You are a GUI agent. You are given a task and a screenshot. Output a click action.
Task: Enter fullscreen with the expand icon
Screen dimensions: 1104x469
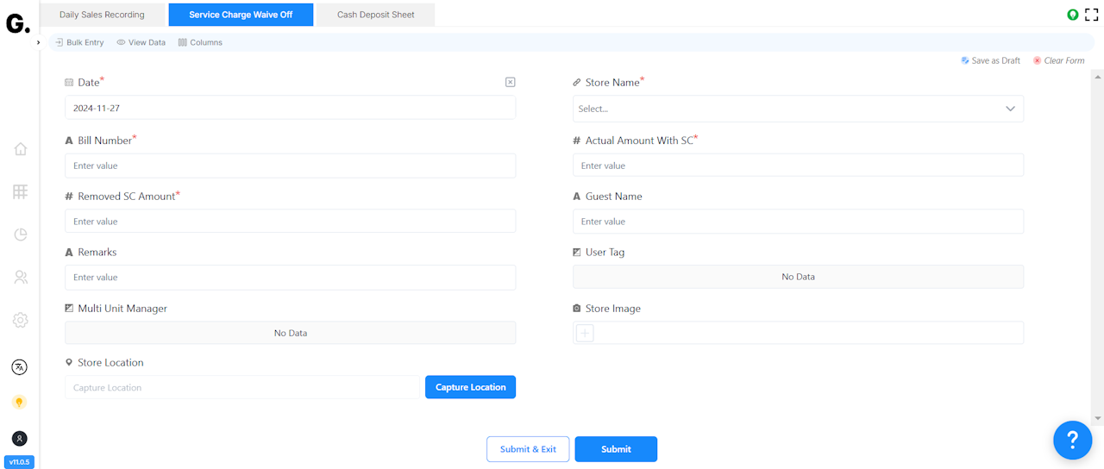click(x=1092, y=15)
